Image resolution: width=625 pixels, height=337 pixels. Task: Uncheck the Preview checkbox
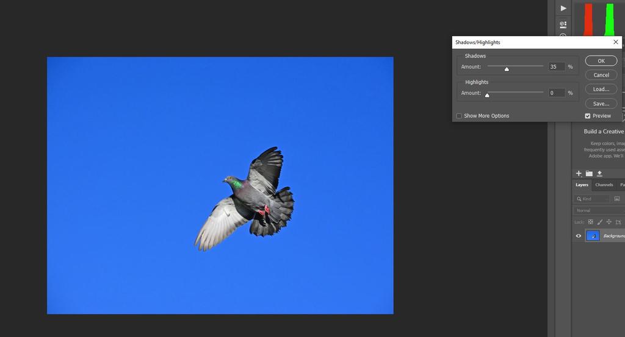(x=588, y=116)
